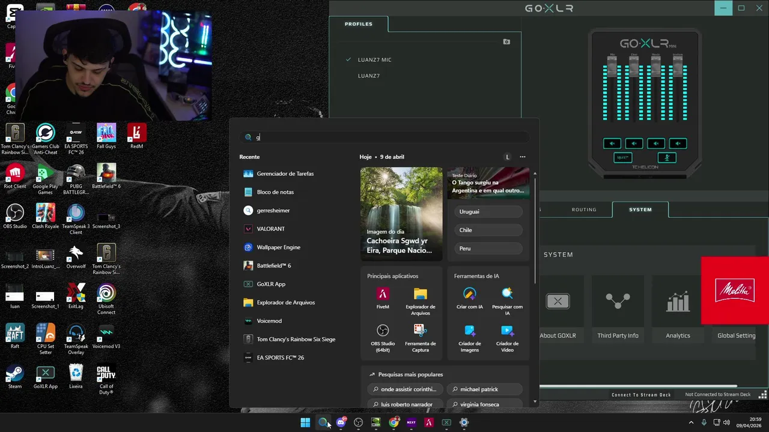Click the Windows Start button
Image resolution: width=769 pixels, height=432 pixels.
tap(305, 422)
